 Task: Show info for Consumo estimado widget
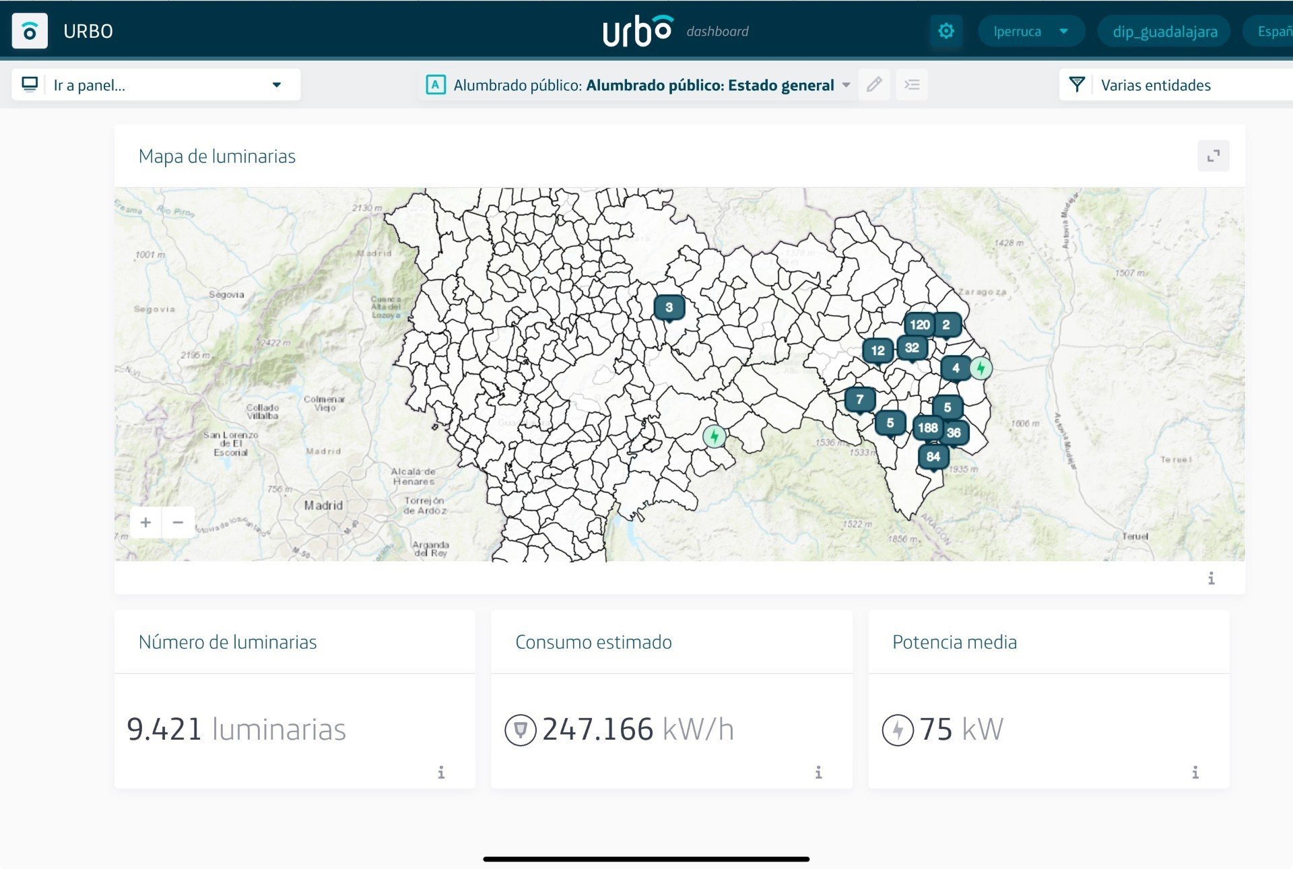(818, 772)
